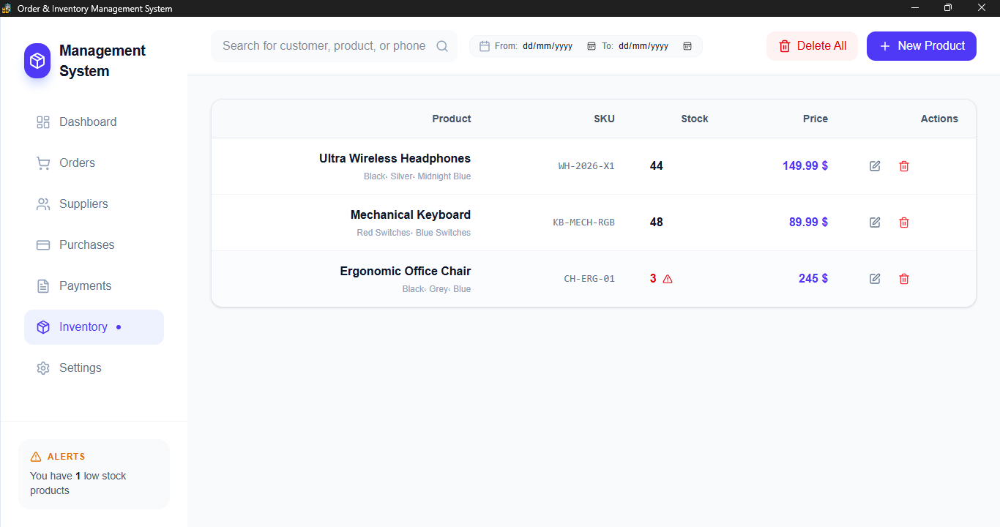Viewport: 1000px width, 527px height.
Task: Delete the Mechanical Keyboard row
Action: [904, 223]
